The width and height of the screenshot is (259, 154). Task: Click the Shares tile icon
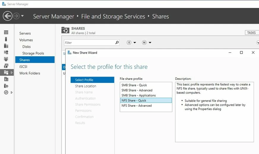pos(65,30)
